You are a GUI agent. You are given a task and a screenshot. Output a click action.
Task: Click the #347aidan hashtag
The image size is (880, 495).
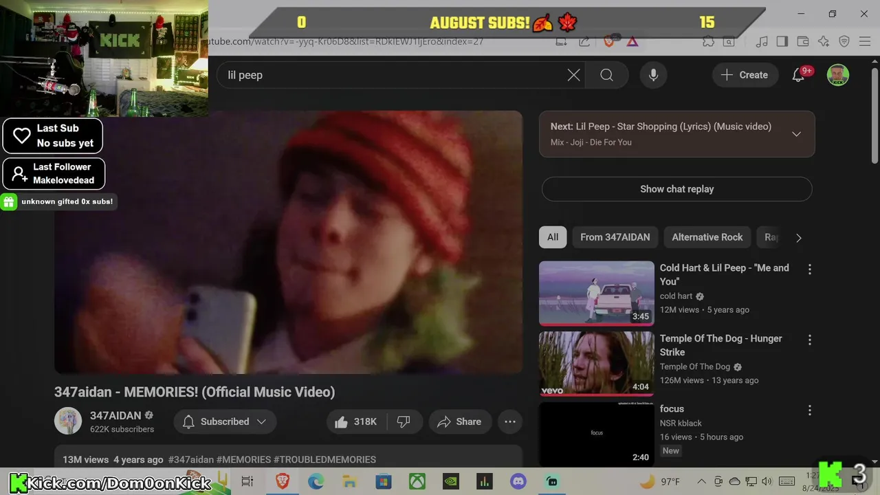pyautogui.click(x=191, y=459)
